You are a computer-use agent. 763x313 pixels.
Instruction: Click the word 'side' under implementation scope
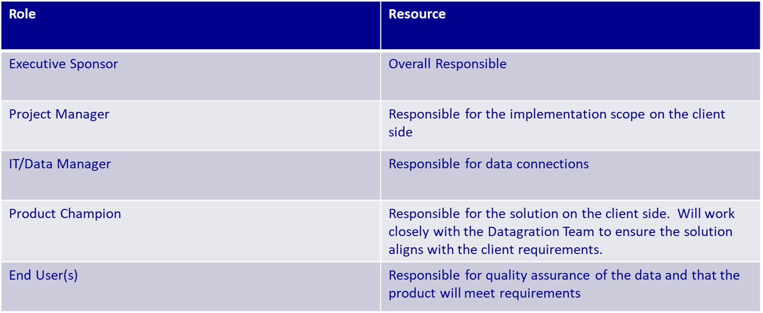[x=400, y=132]
